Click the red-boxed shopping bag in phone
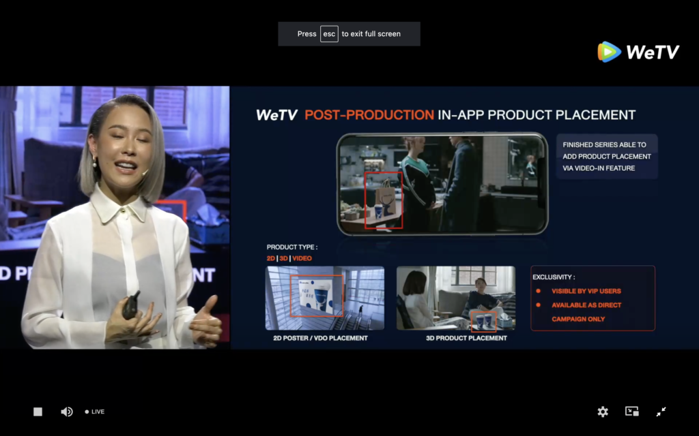The width and height of the screenshot is (699, 436). [x=383, y=199]
